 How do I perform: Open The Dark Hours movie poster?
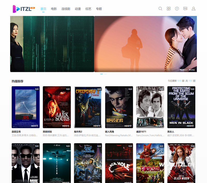tap(57, 107)
